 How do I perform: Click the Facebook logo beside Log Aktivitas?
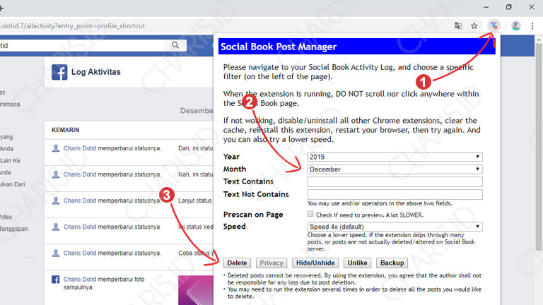(x=59, y=72)
